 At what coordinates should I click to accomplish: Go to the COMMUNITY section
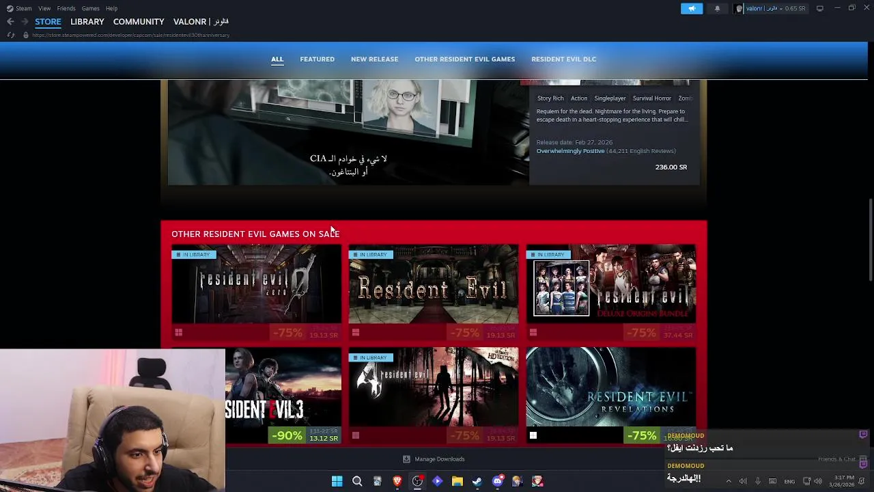(139, 22)
